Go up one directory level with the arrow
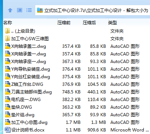 click(x=10, y=10)
